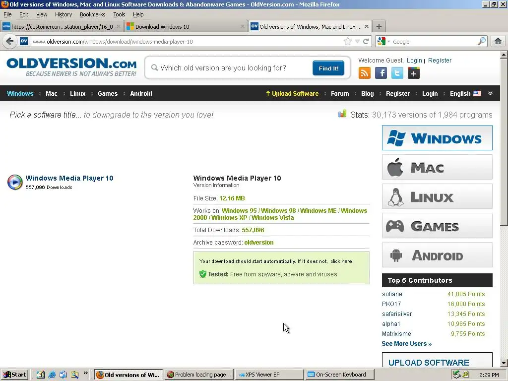Click the Windows category banner

437,138
